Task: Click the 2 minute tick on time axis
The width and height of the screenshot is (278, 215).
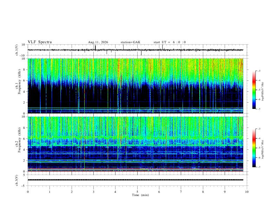Action: pyautogui.click(x=72, y=192)
